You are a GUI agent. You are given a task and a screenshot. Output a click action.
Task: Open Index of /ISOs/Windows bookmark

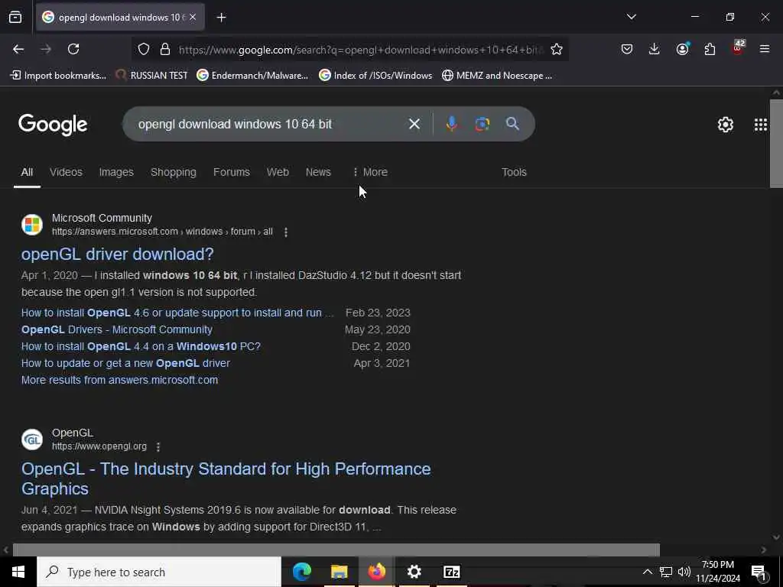point(375,76)
